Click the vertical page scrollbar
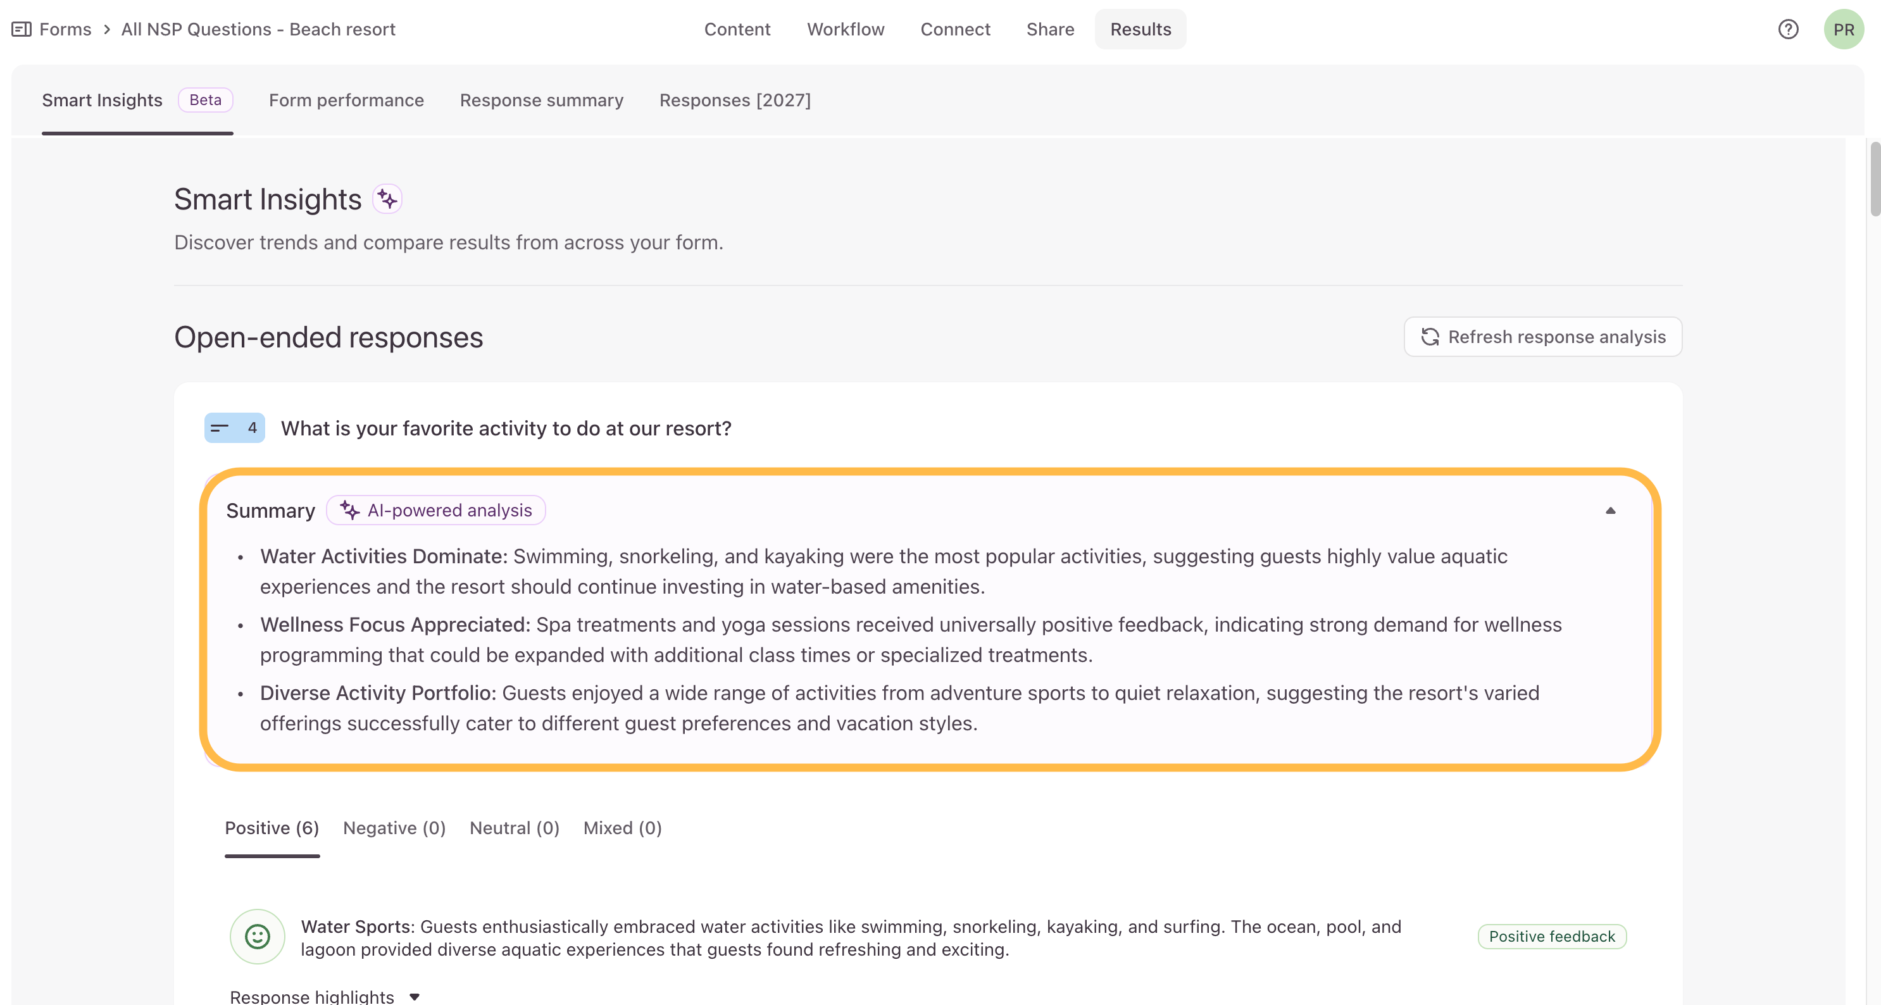This screenshot has width=1881, height=1005. click(x=1875, y=179)
